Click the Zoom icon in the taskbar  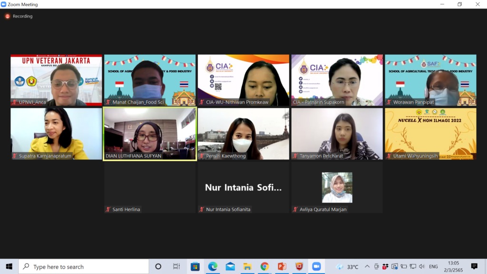point(316,266)
